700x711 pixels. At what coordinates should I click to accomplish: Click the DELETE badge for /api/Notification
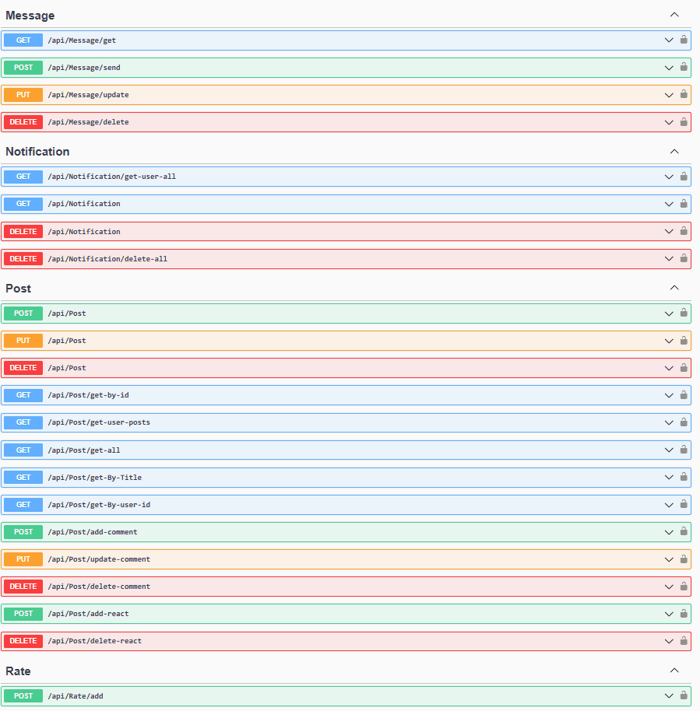pyautogui.click(x=23, y=232)
